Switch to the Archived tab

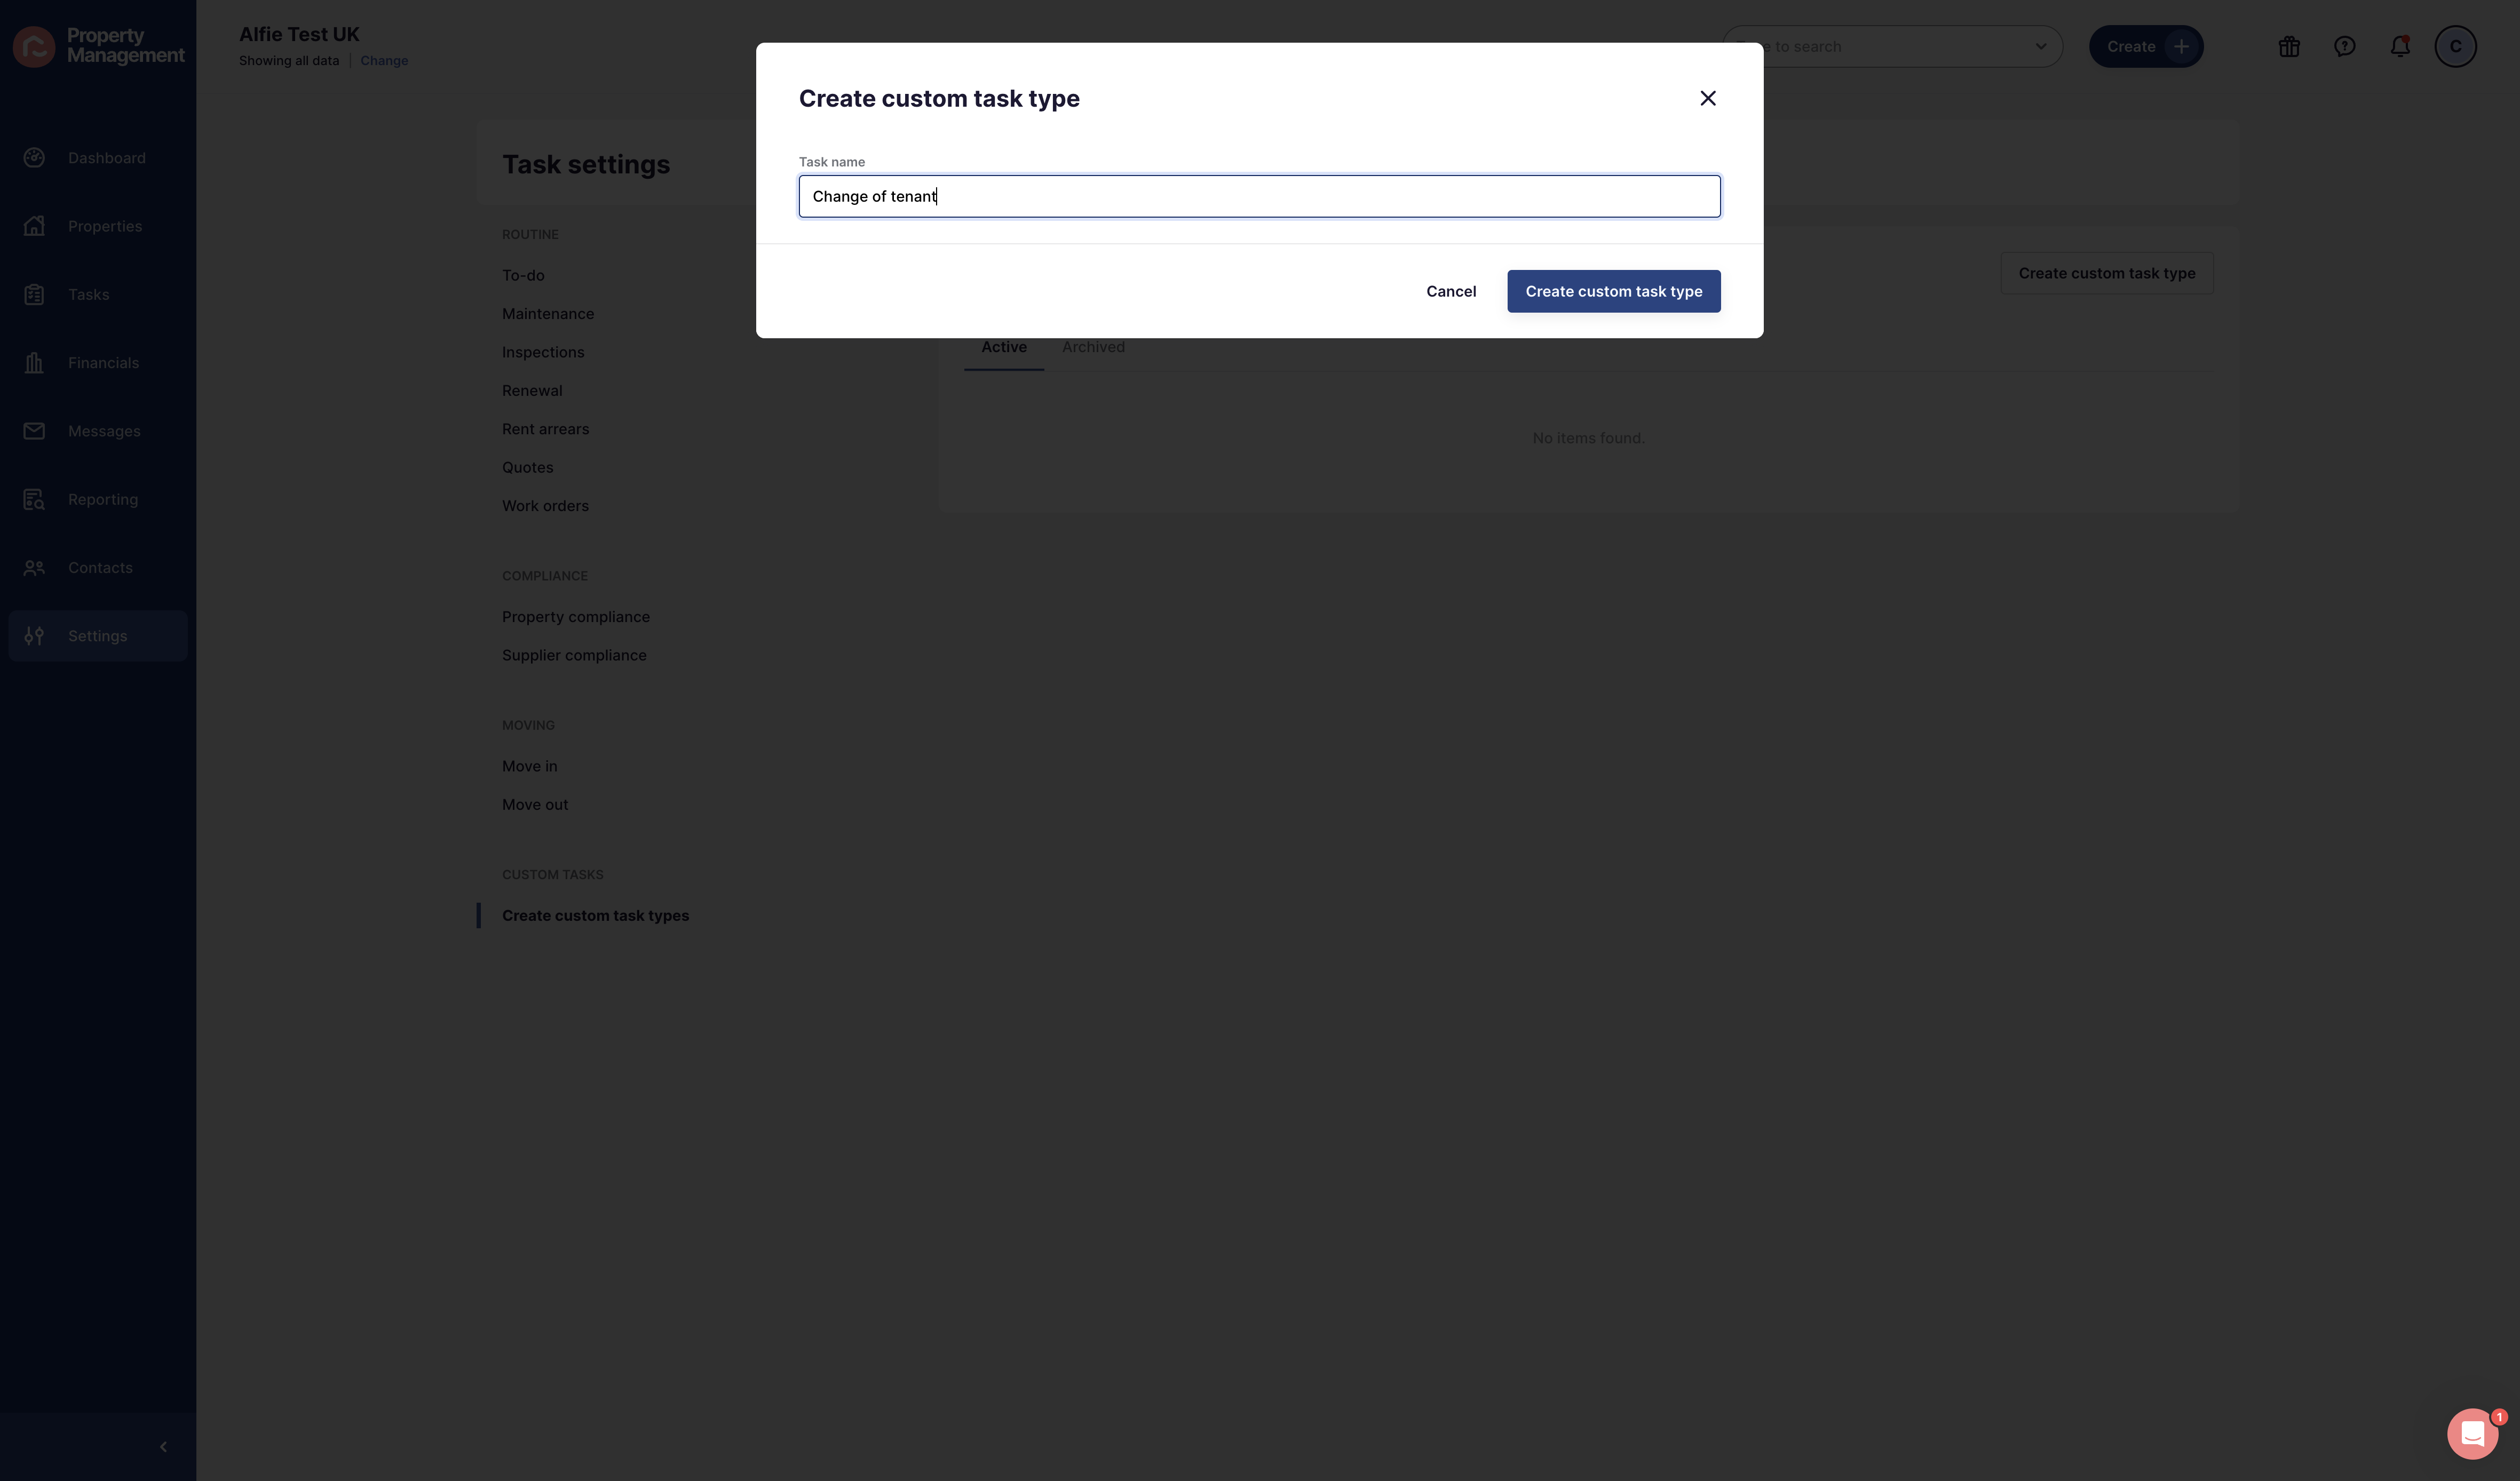1093,347
